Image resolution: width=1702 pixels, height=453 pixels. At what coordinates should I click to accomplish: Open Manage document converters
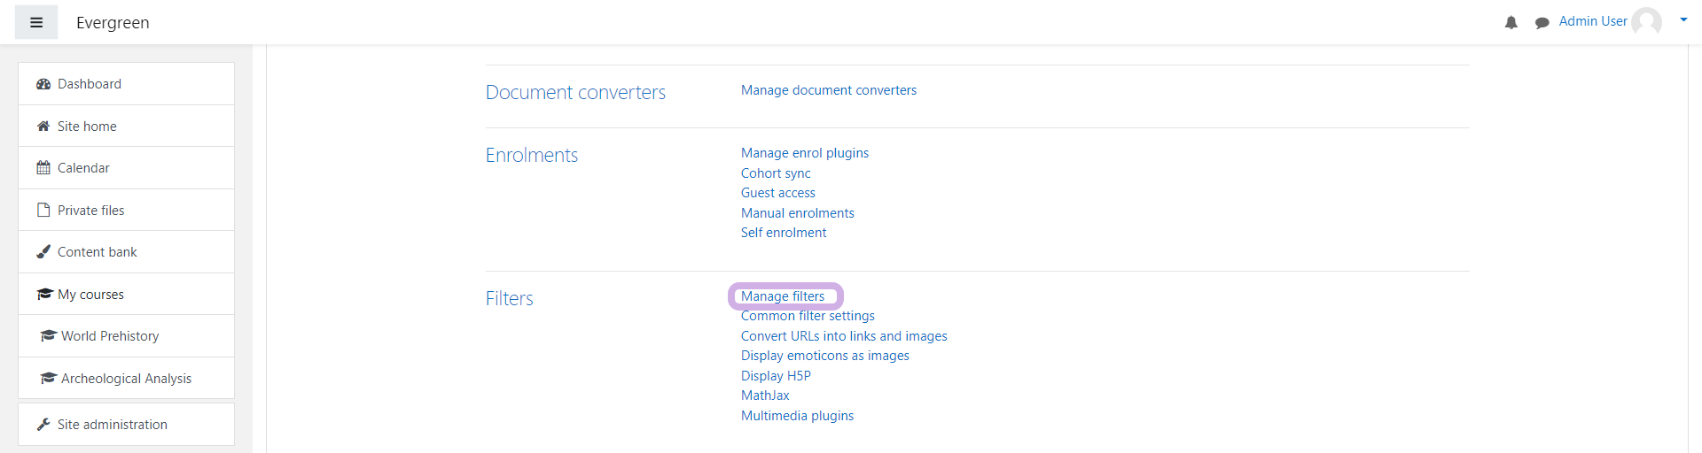tap(829, 90)
